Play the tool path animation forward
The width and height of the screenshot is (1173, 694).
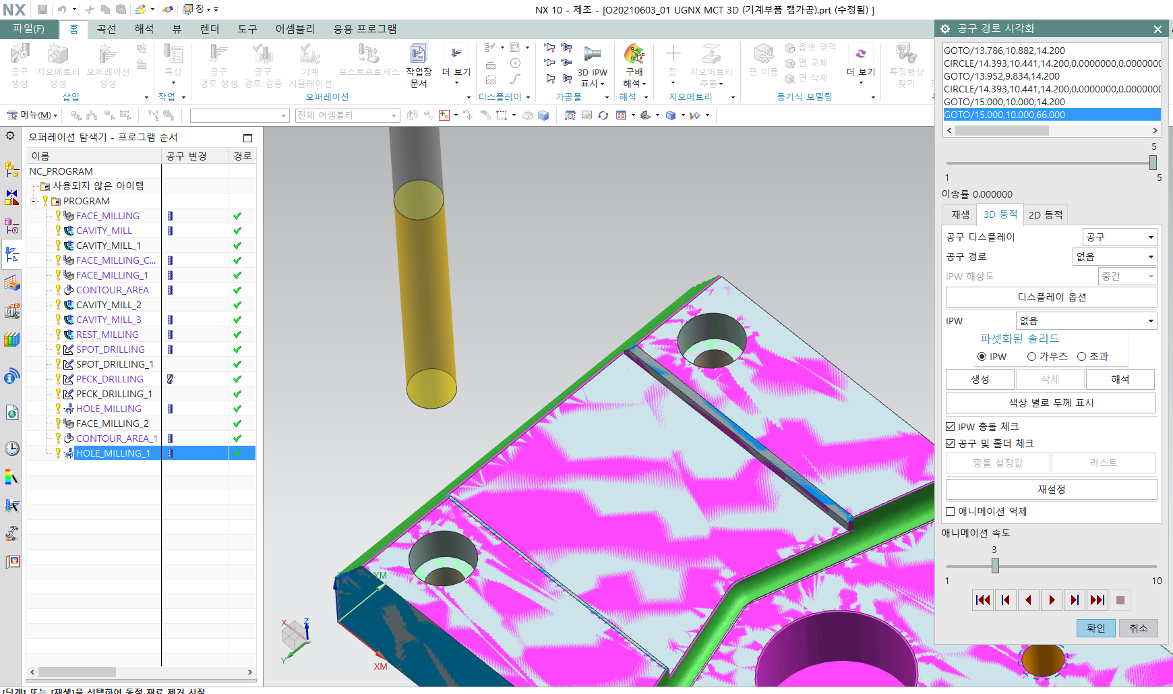pyautogui.click(x=1052, y=600)
